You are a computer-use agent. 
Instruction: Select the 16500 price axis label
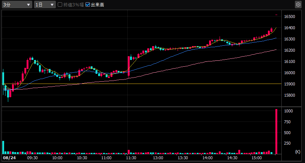click(x=289, y=16)
